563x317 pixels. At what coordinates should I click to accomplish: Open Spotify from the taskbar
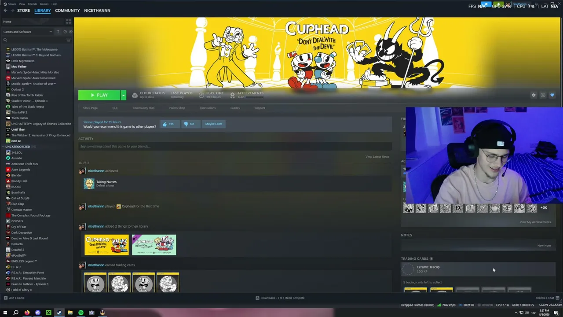[81, 313]
